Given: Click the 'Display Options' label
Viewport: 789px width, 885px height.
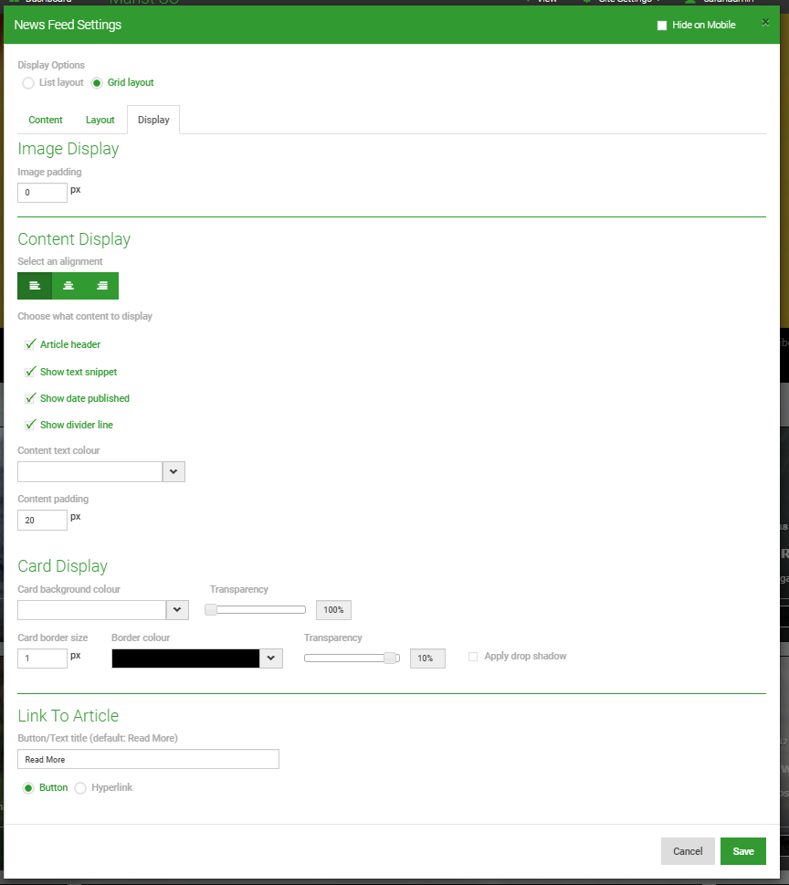Looking at the screenshot, I should click(51, 65).
